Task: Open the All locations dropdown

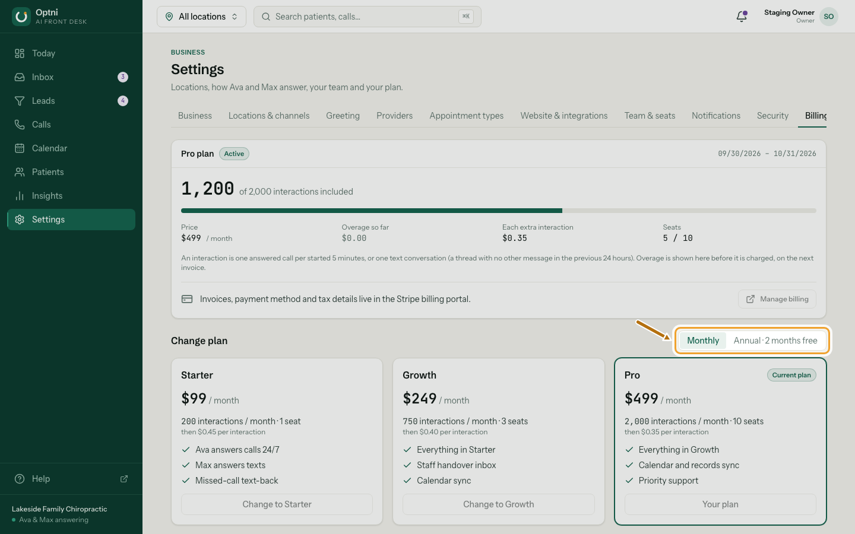Action: [201, 17]
